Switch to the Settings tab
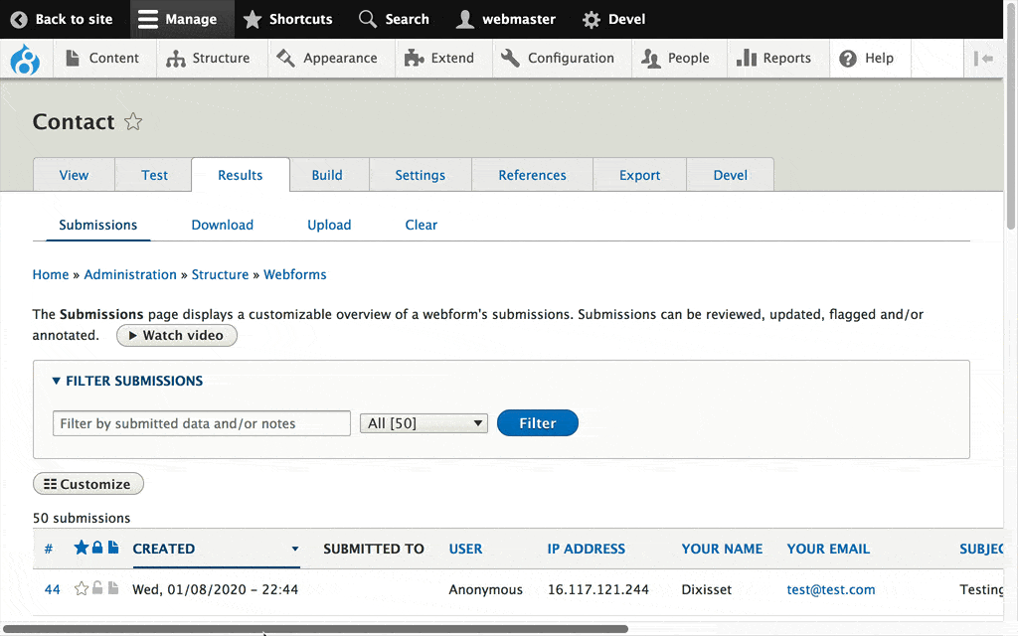Image resolution: width=1018 pixels, height=636 pixels. click(x=421, y=175)
